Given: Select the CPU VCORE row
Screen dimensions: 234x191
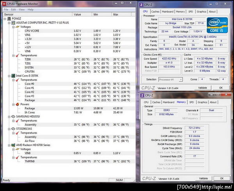Looking at the screenshot, I should point(77,31).
